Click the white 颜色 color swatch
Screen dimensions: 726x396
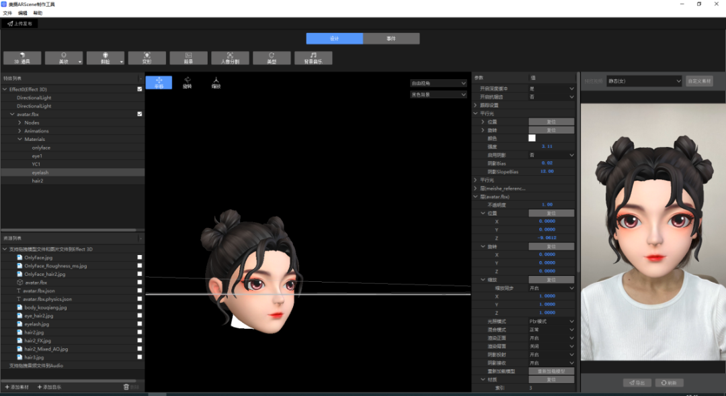532,138
